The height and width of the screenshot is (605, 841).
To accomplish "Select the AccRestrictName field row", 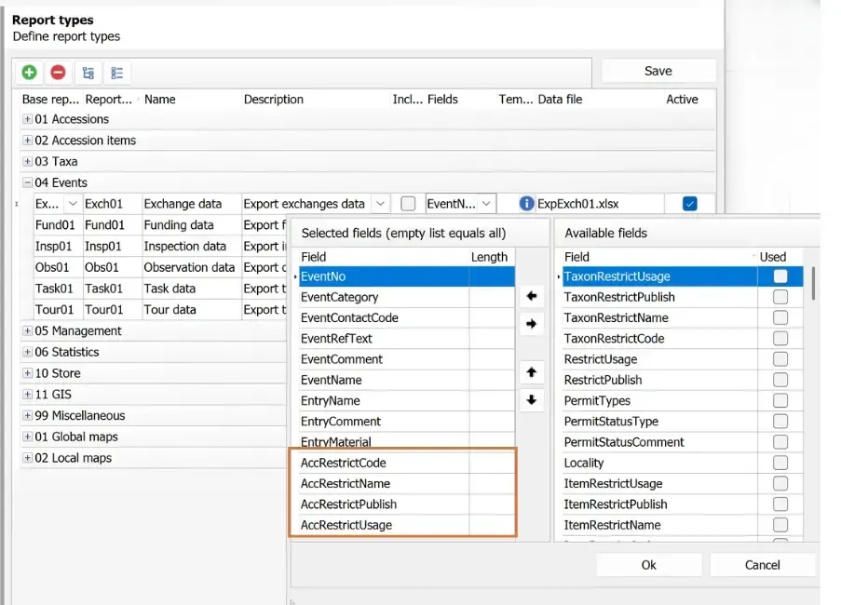I will coord(407,483).
